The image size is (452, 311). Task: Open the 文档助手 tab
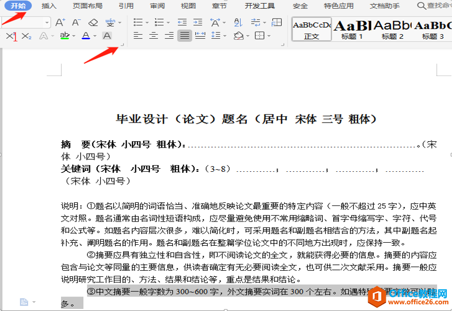click(385, 6)
